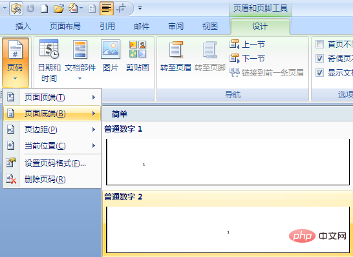Switch to the 视图 ribbon tab

click(210, 26)
